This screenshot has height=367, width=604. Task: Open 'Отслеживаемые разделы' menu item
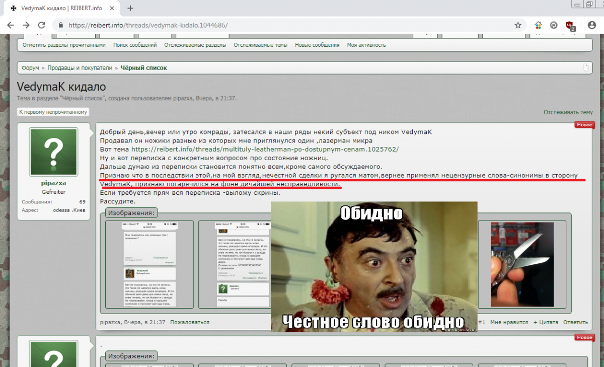coord(195,45)
